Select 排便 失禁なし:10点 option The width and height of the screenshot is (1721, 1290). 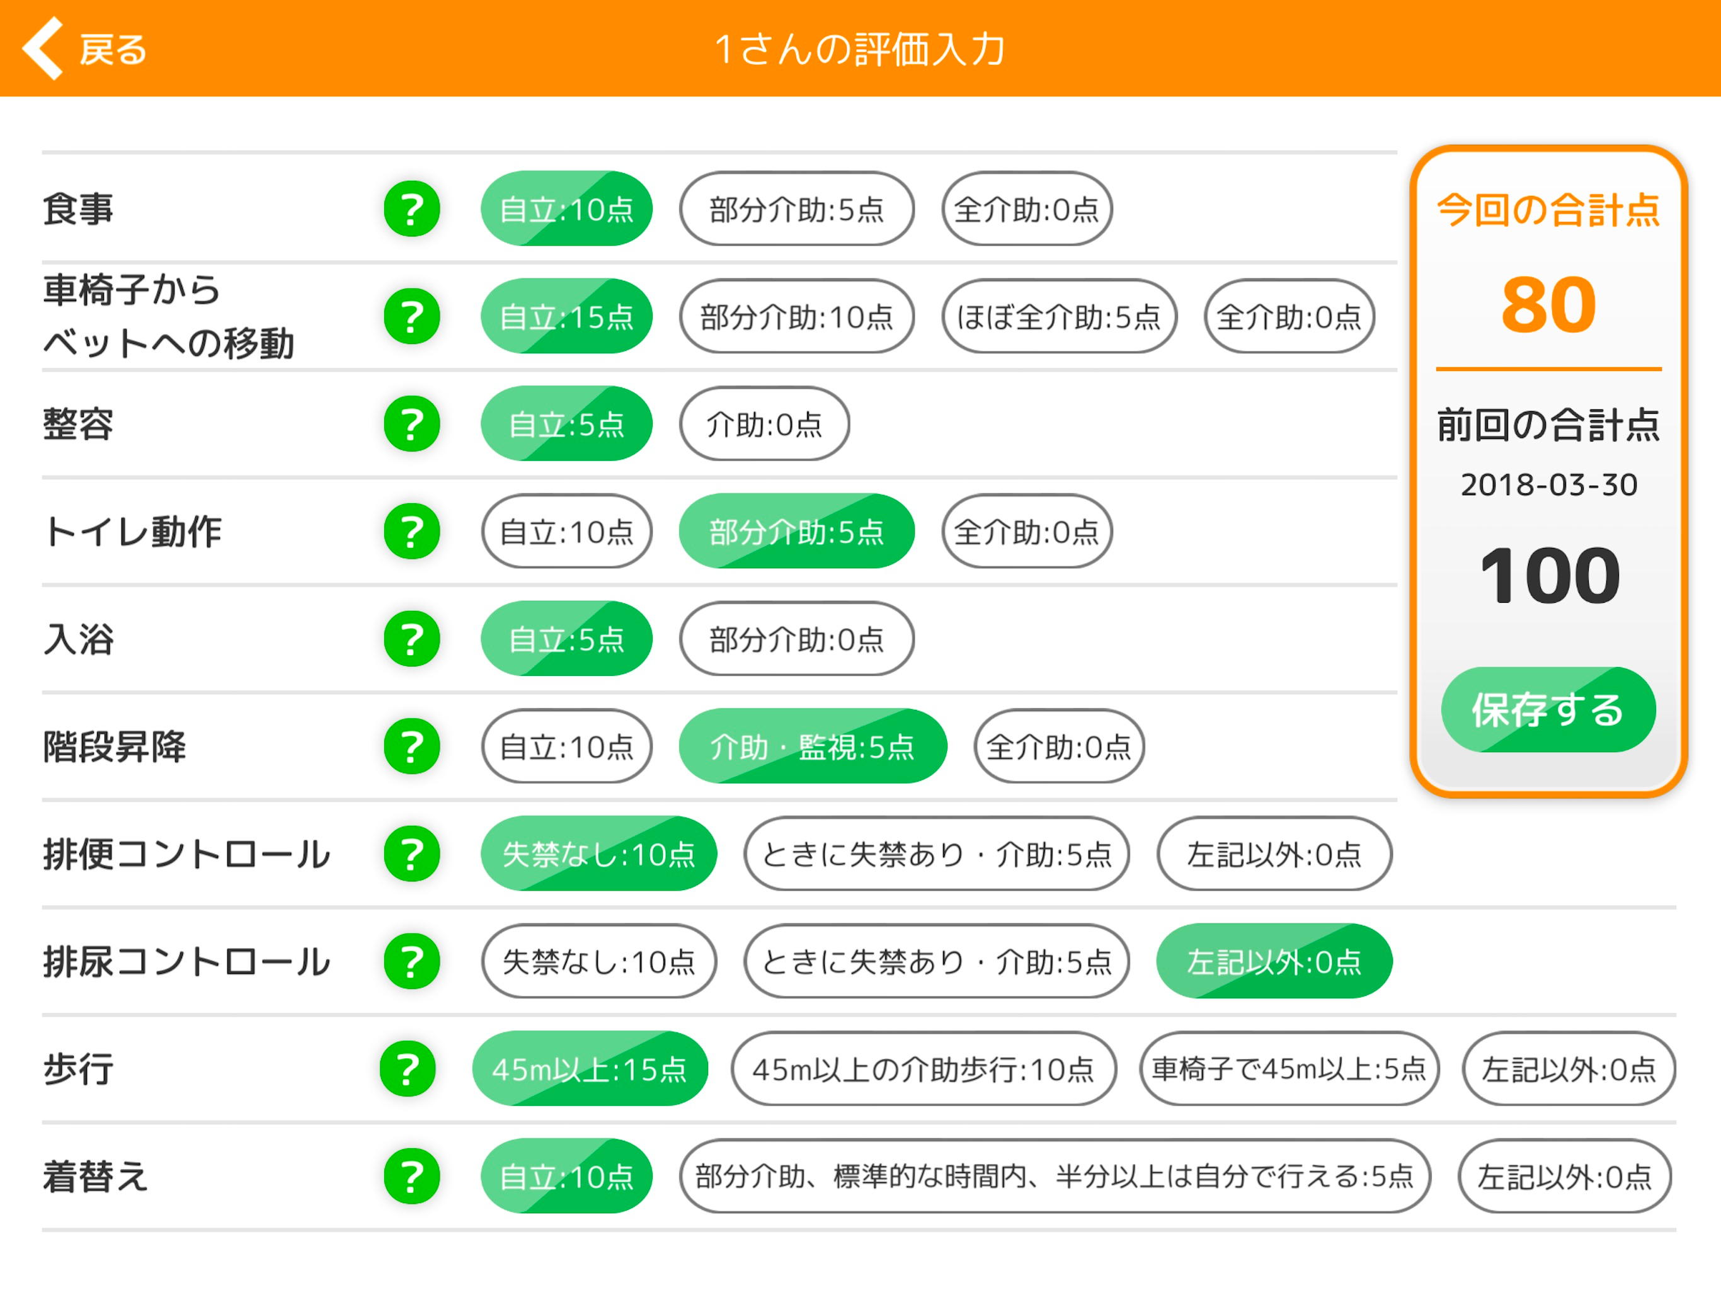pyautogui.click(x=598, y=853)
